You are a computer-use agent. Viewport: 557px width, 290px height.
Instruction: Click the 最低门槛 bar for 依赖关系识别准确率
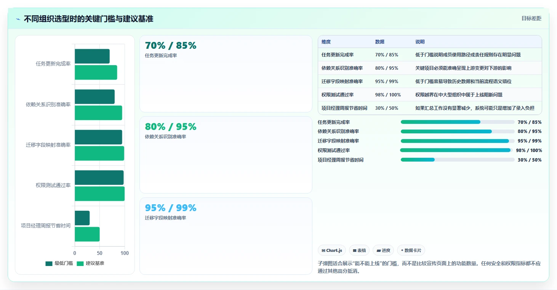coord(94,97)
